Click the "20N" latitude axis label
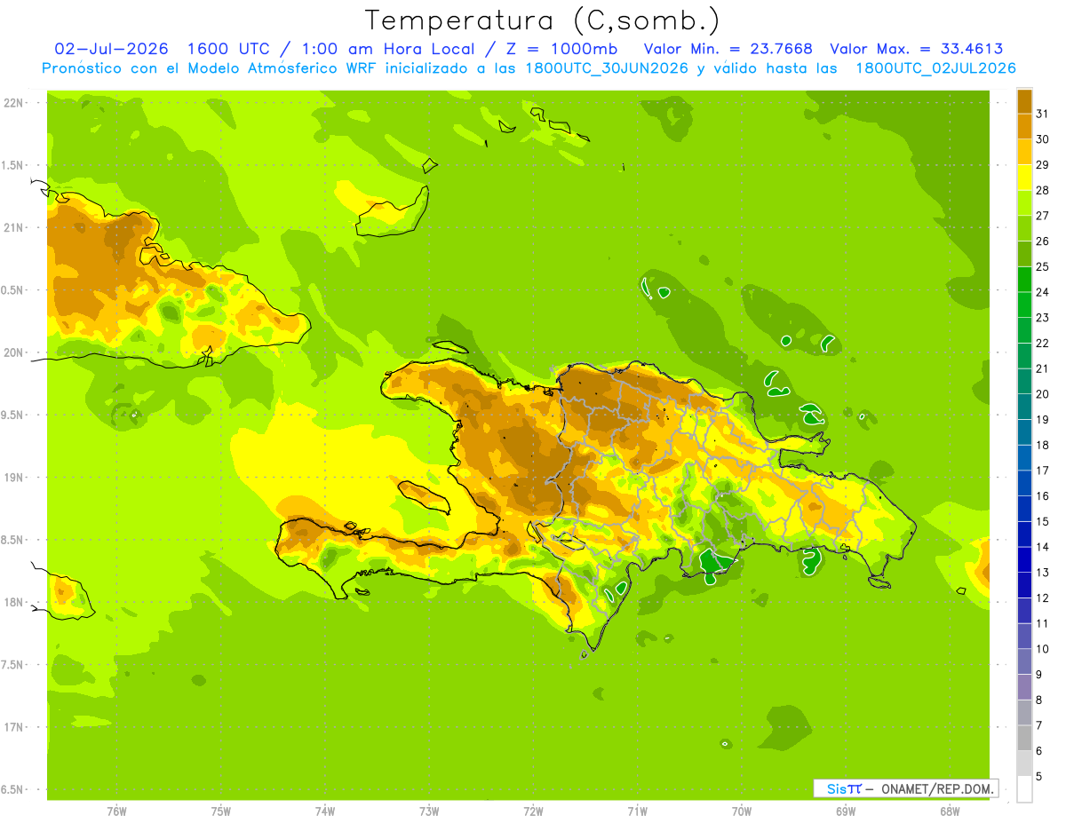This screenshot has width=1066, height=823. 13,352
